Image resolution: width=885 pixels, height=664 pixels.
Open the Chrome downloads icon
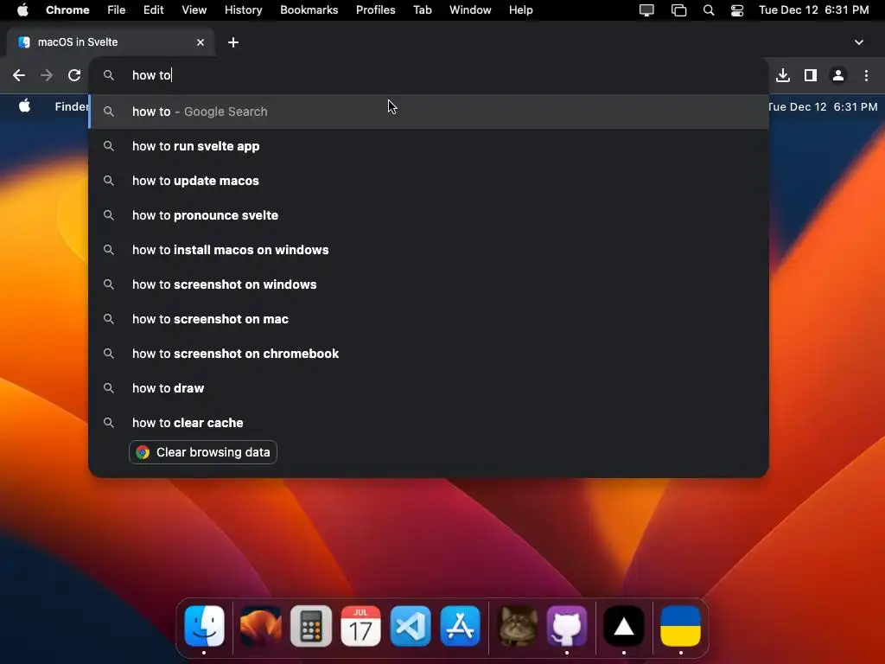click(x=783, y=75)
